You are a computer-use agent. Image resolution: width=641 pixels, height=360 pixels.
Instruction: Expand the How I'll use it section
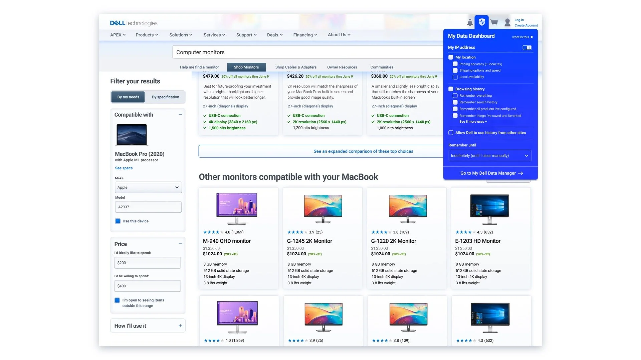tap(180, 326)
